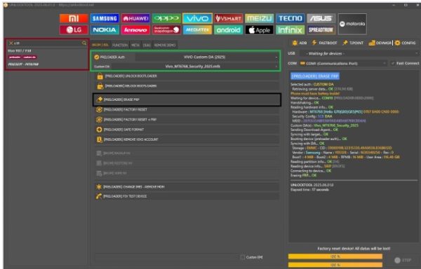
Task: Toggle the PRELOADER Auth check option
Action: pos(97,57)
